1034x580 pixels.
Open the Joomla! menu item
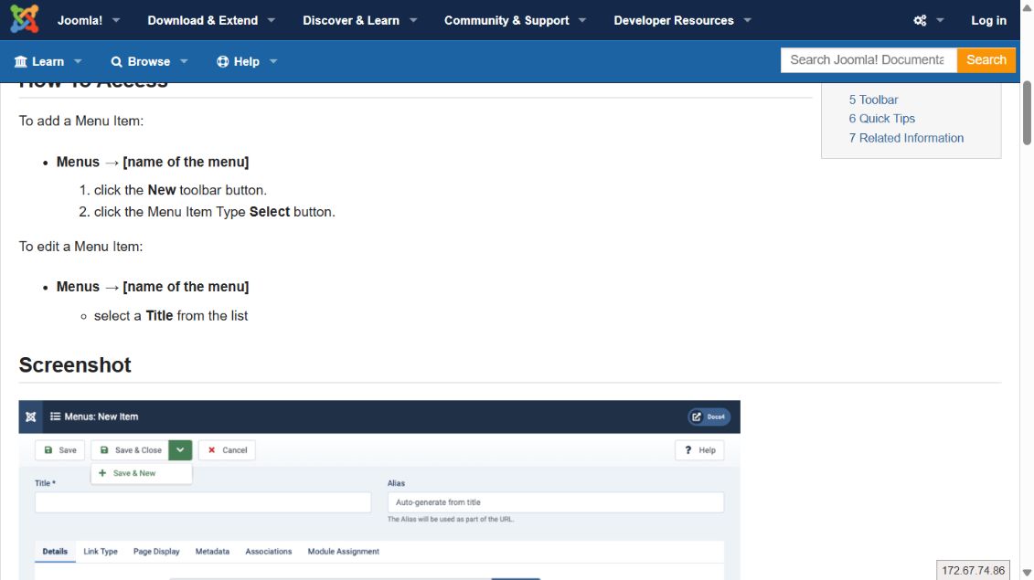click(80, 20)
